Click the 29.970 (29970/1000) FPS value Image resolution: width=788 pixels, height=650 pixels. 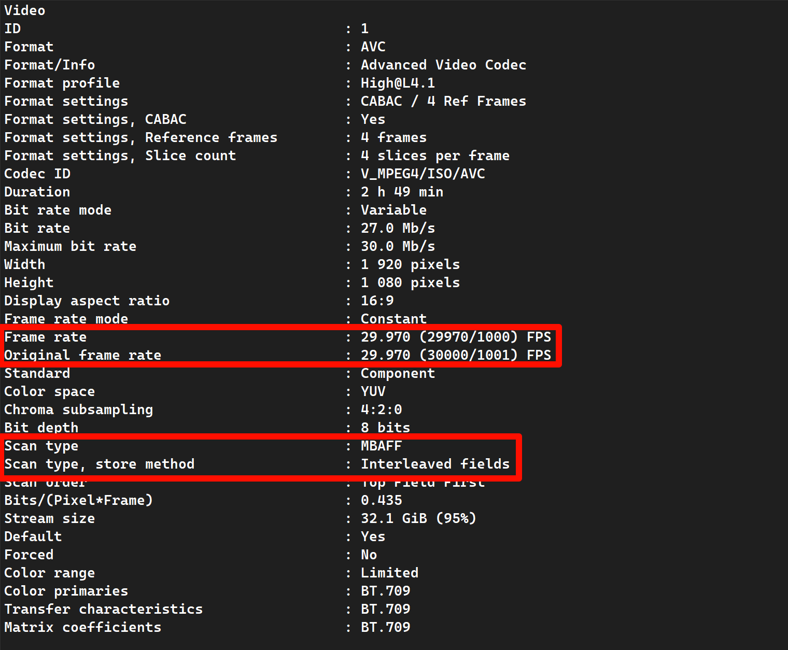pos(456,337)
